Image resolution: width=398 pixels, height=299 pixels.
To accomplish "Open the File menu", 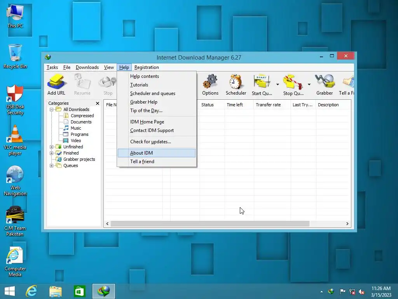I will click(67, 67).
